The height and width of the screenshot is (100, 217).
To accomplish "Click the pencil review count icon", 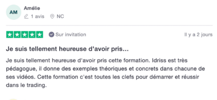I will pos(26,17).
